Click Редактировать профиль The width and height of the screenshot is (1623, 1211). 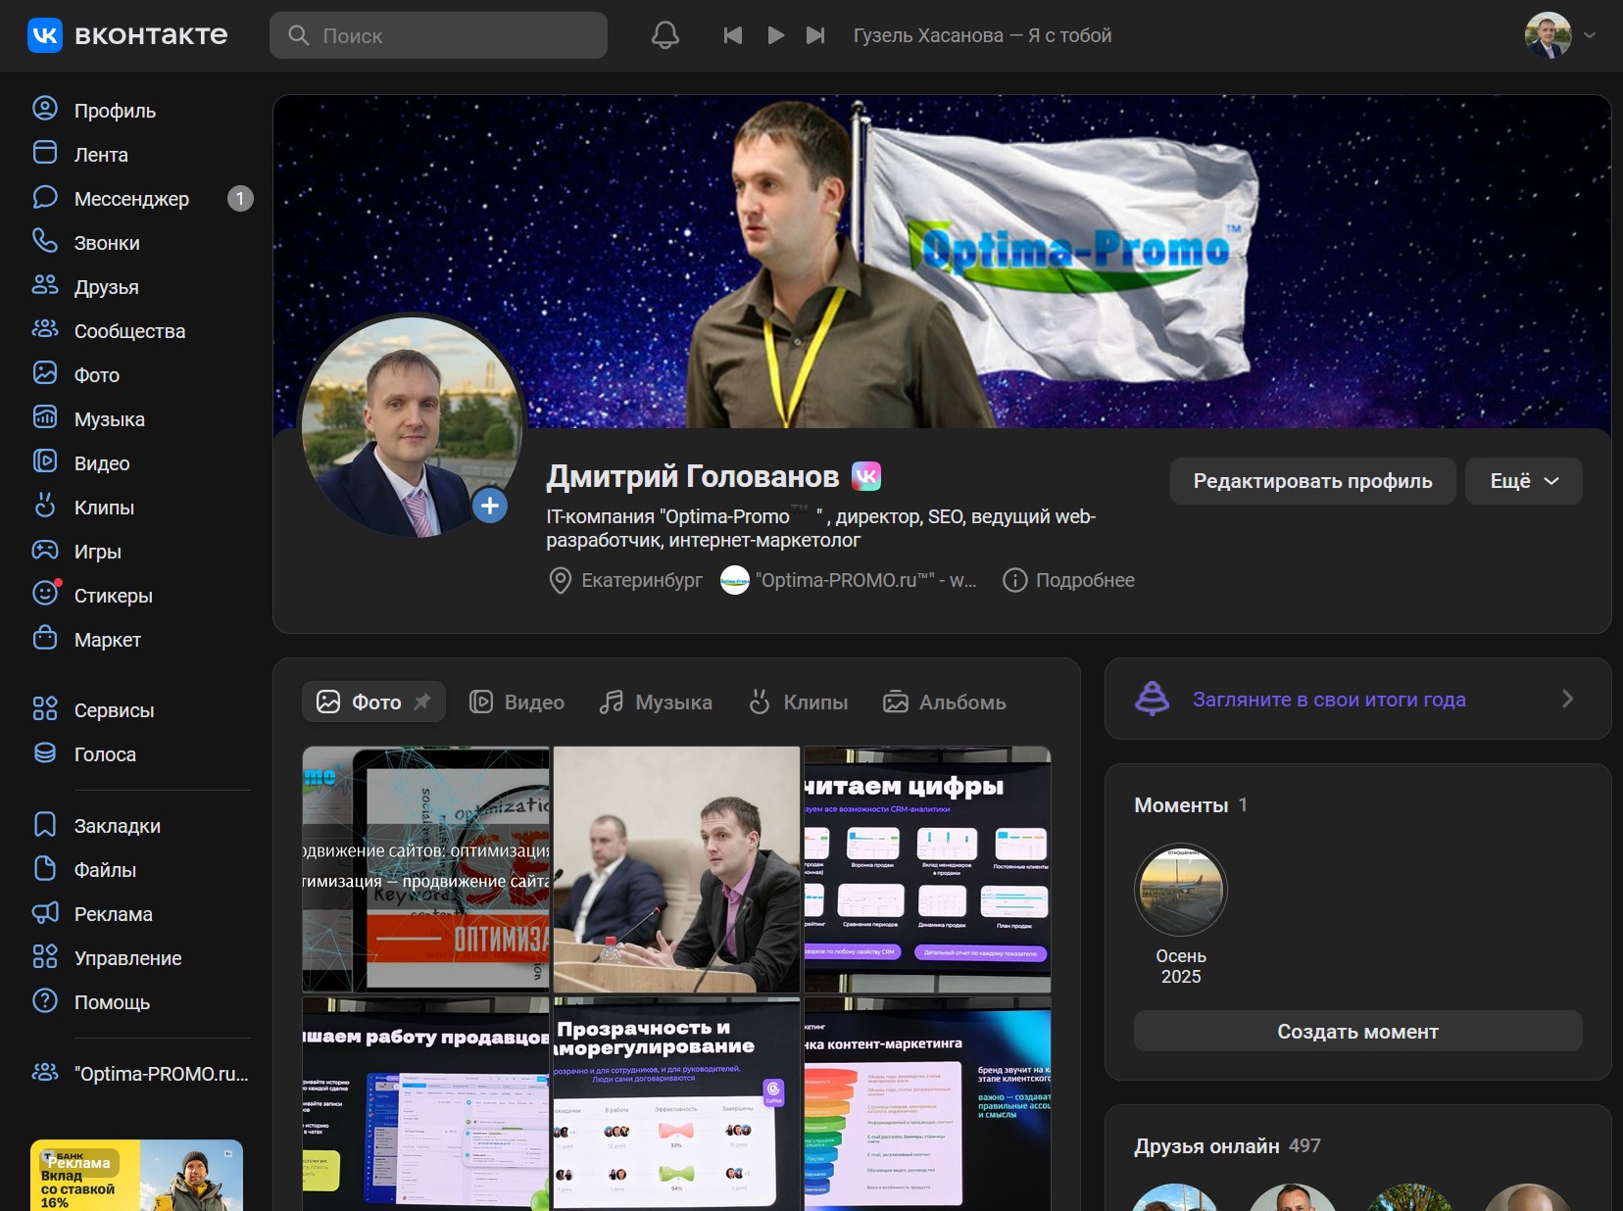(x=1313, y=481)
